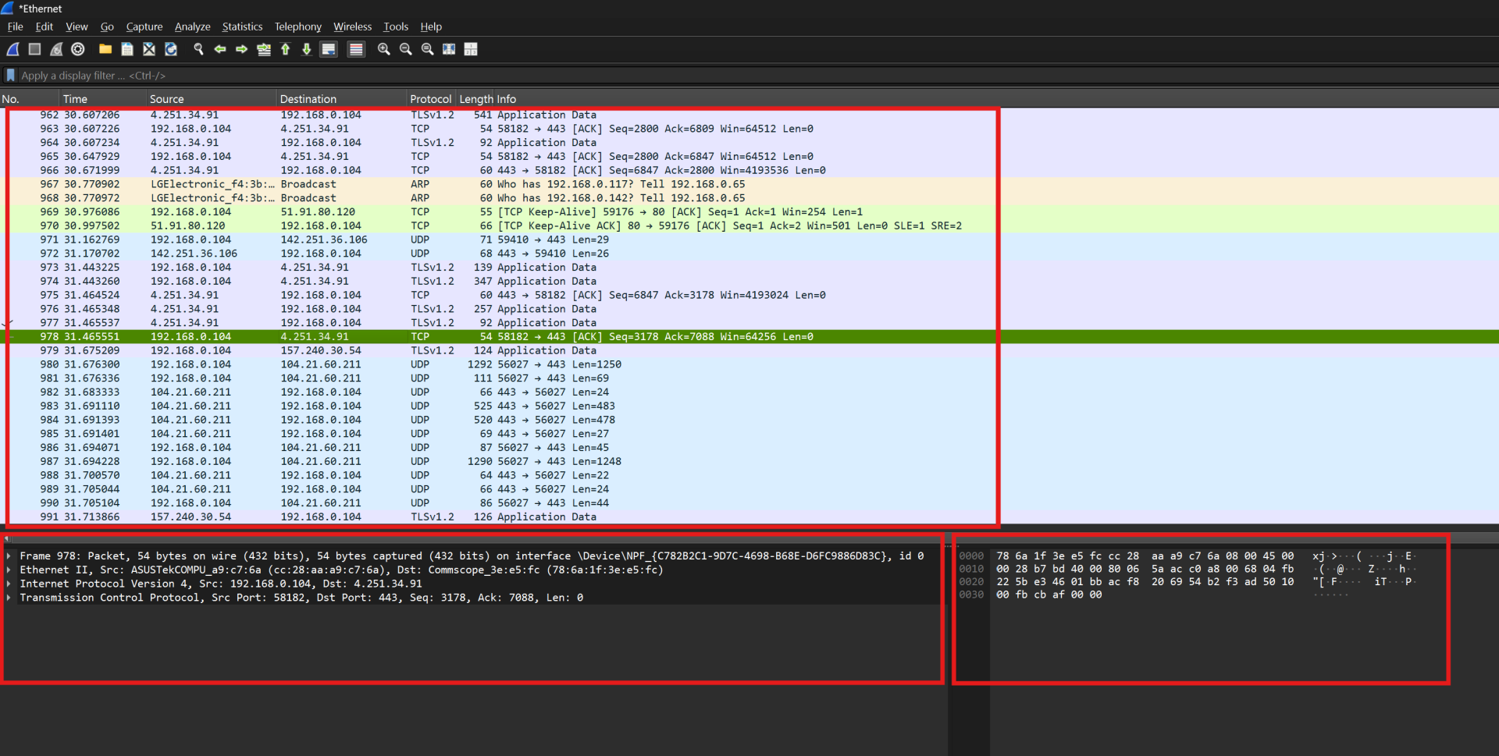Expand the Transmission Control Protocol node
1499x756 pixels.
pyautogui.click(x=9, y=598)
